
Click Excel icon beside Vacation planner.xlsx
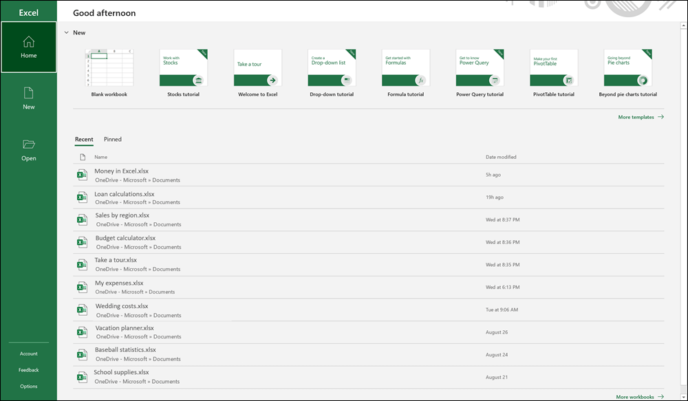(82, 332)
